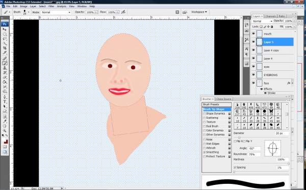The image size is (306, 190).
Task: Select the Move tool
Action: click(x=5, y=30)
